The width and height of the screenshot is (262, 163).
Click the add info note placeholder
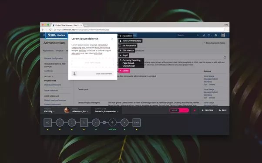93,62
